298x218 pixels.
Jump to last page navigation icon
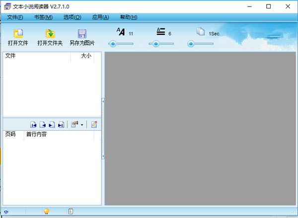[61, 124]
